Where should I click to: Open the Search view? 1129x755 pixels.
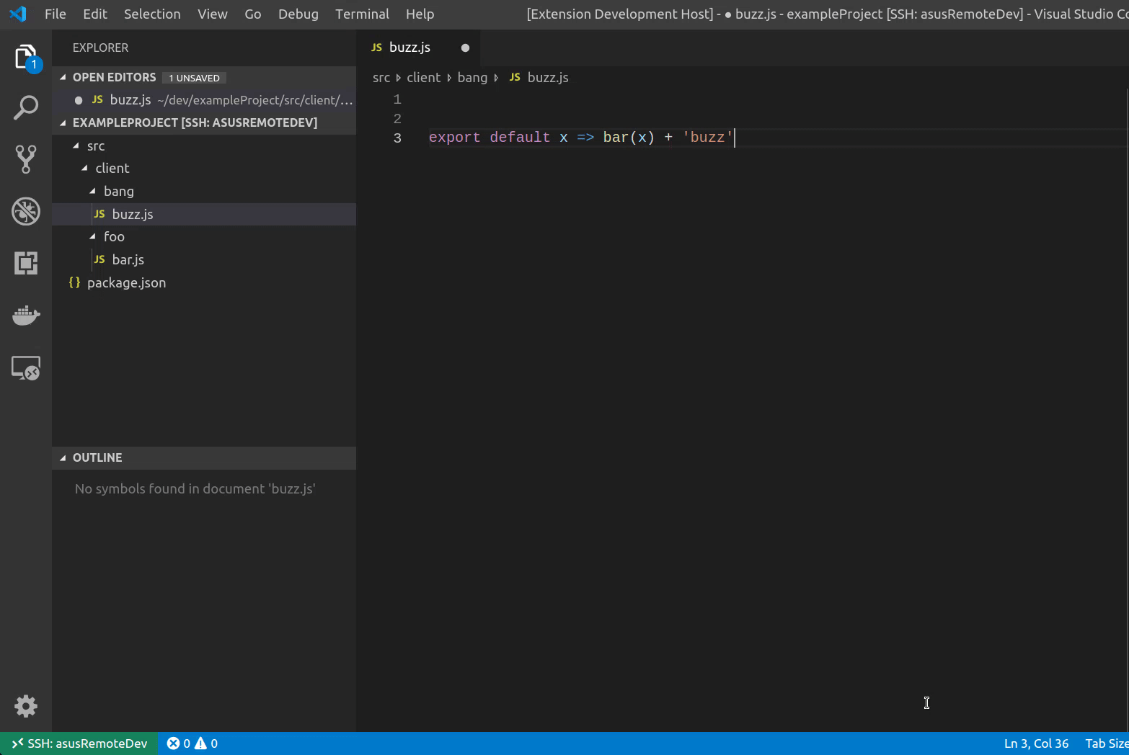[x=26, y=108]
